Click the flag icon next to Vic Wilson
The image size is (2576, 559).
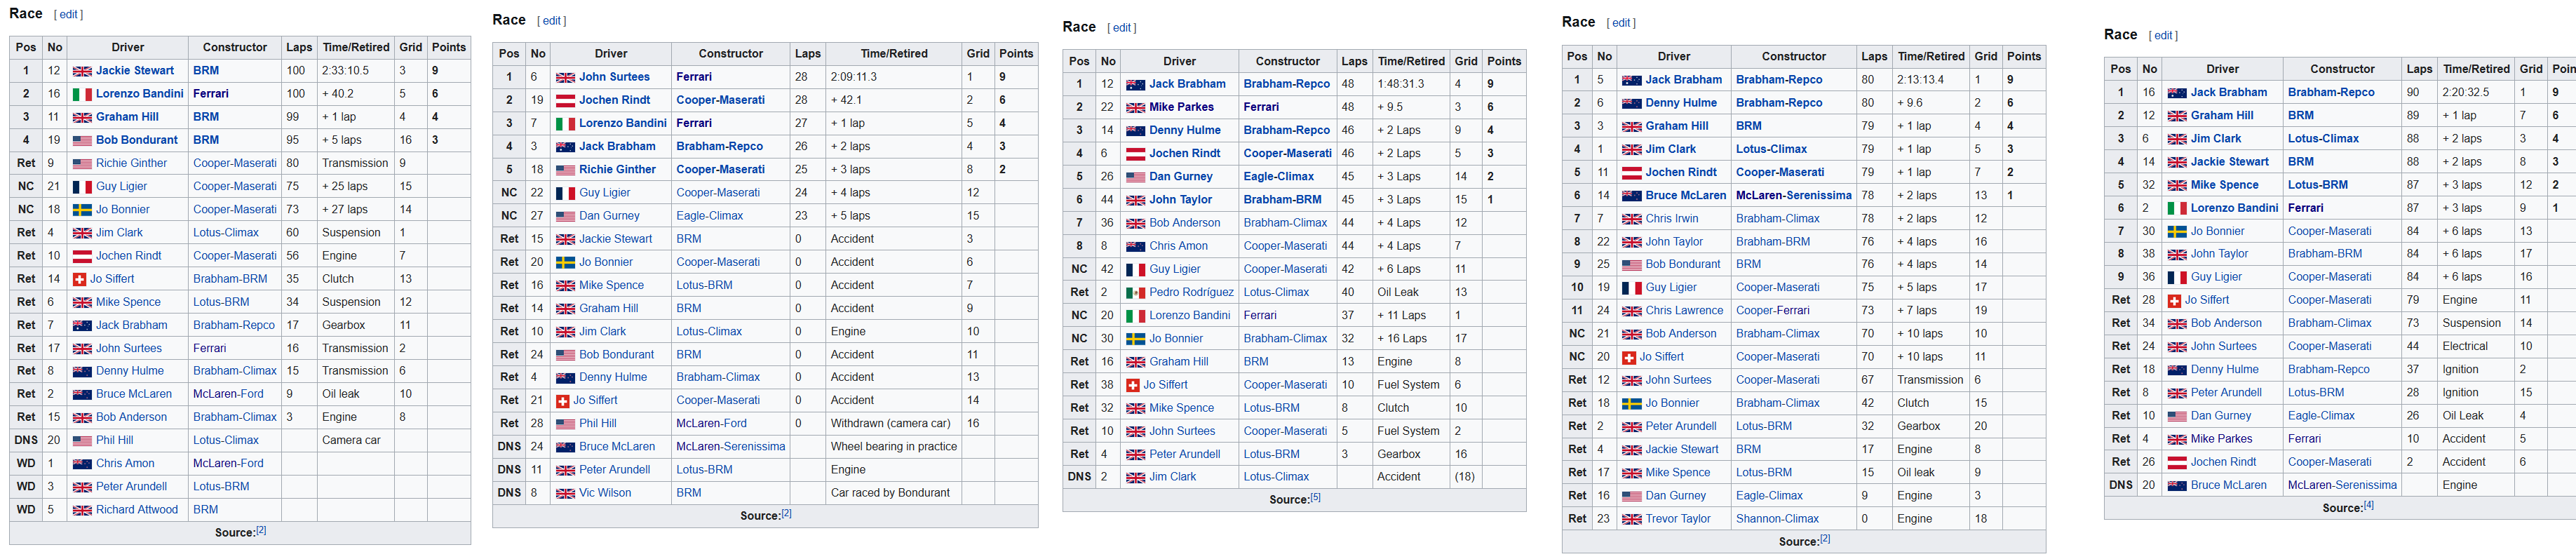point(565,493)
